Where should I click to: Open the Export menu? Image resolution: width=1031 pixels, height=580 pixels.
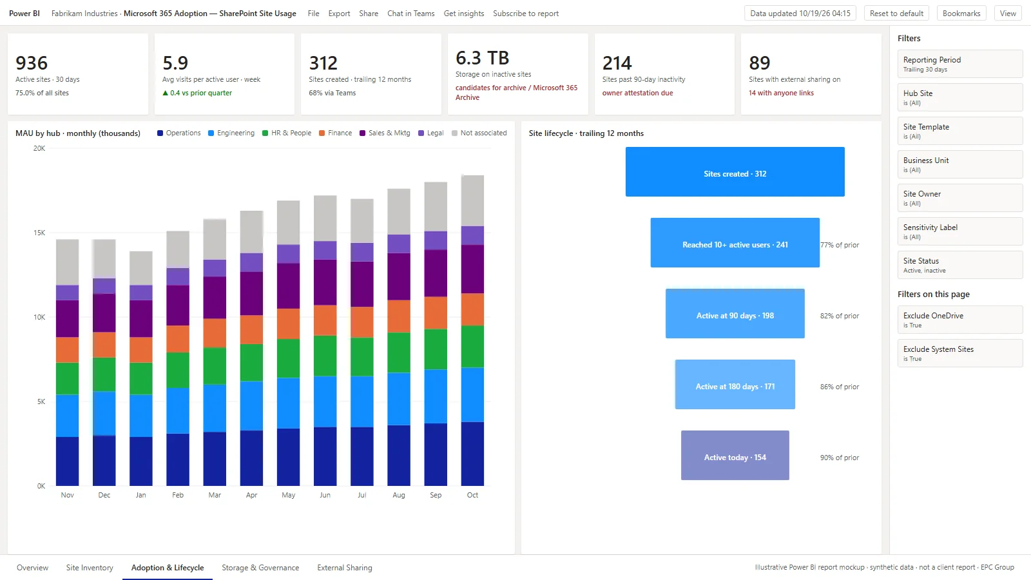339,14
